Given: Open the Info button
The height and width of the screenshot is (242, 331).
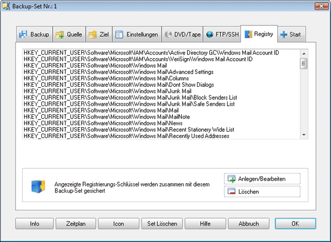Looking at the screenshot, I should (x=34, y=224).
